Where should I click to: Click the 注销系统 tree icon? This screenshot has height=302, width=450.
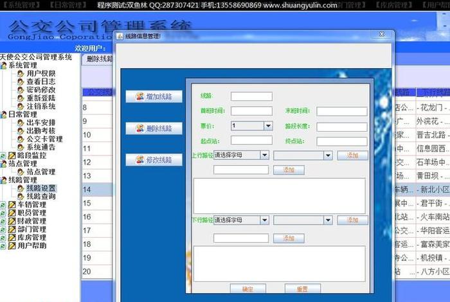(21, 107)
